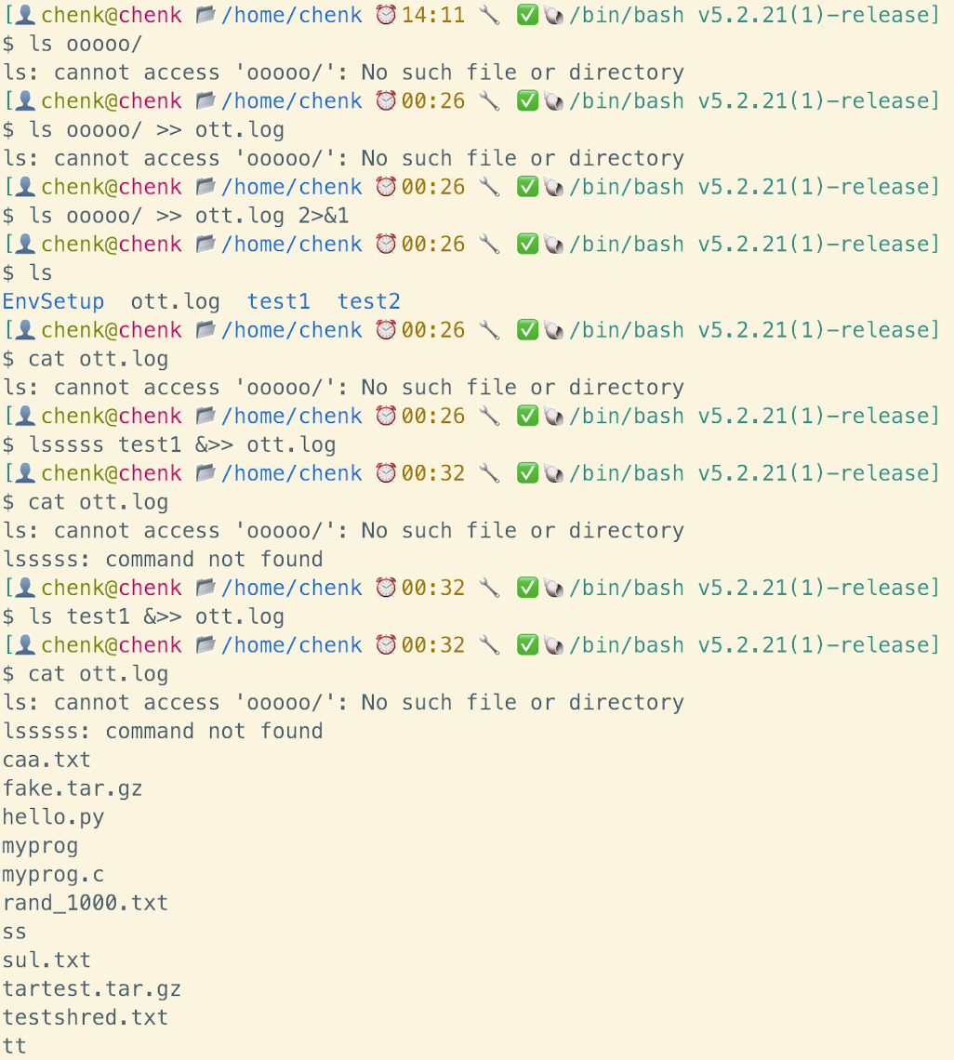Click the folder icon in the 14:11 prompt
The height and width of the screenshot is (1060, 954).
pyautogui.click(x=205, y=15)
